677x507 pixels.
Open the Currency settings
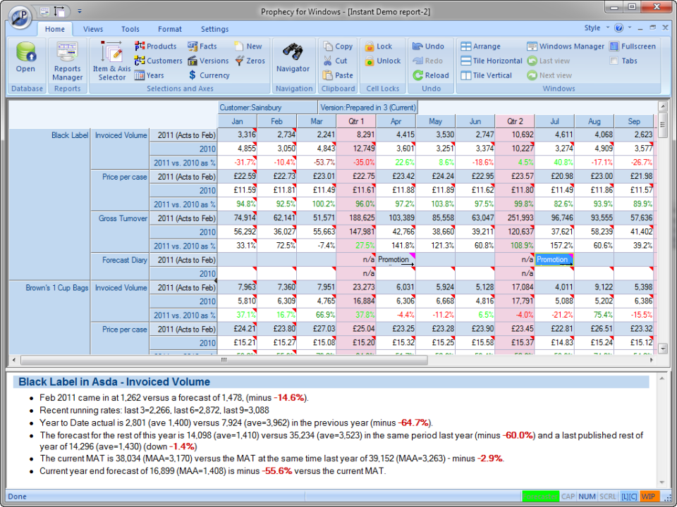click(215, 75)
